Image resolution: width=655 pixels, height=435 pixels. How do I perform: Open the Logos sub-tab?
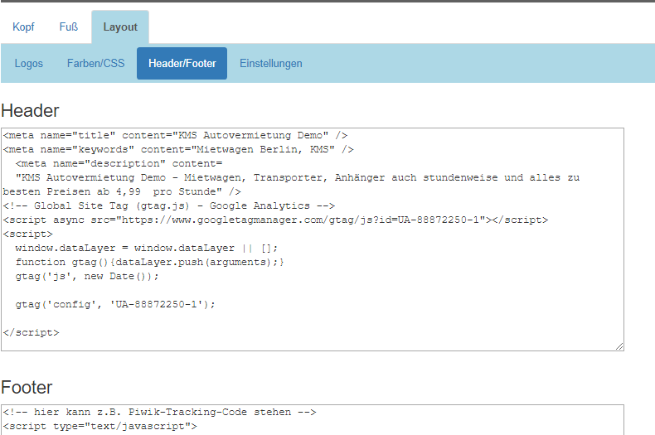(x=29, y=64)
